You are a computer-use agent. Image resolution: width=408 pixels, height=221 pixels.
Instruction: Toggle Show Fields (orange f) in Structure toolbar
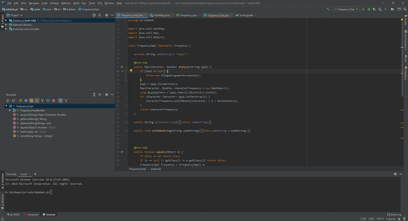(31, 101)
